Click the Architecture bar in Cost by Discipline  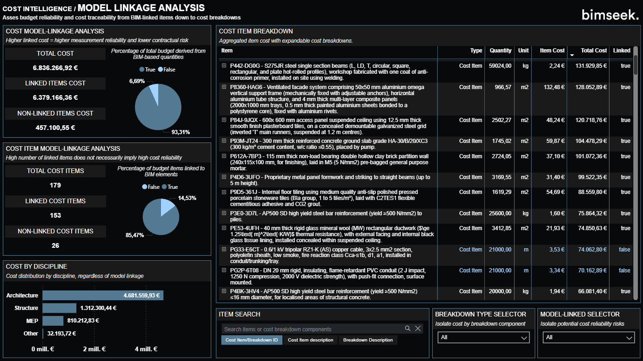click(102, 296)
